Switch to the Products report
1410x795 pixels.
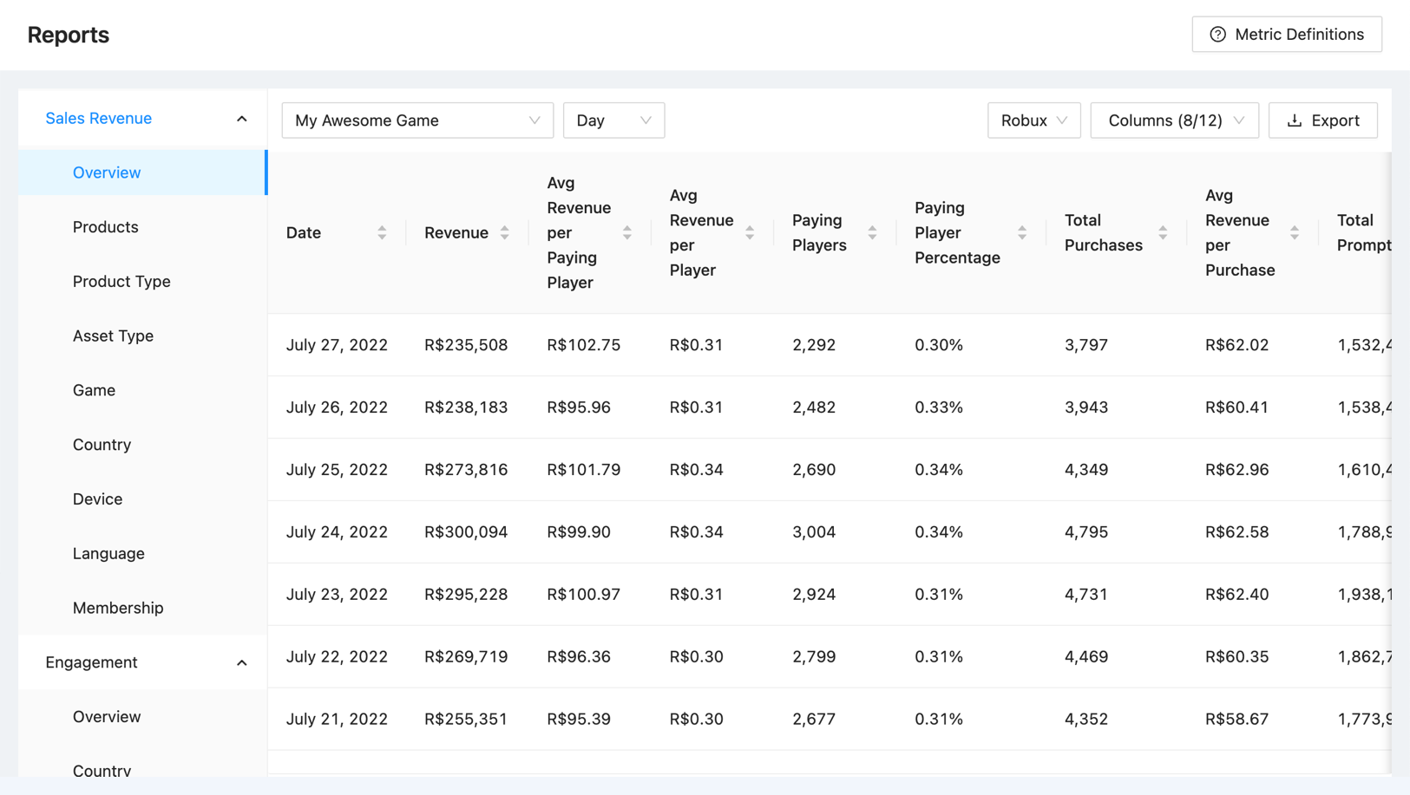point(105,227)
